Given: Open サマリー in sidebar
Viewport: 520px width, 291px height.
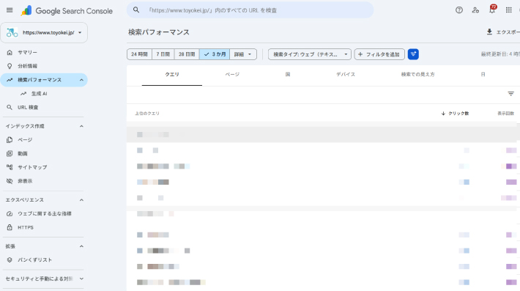Looking at the screenshot, I should click(x=44, y=53).
